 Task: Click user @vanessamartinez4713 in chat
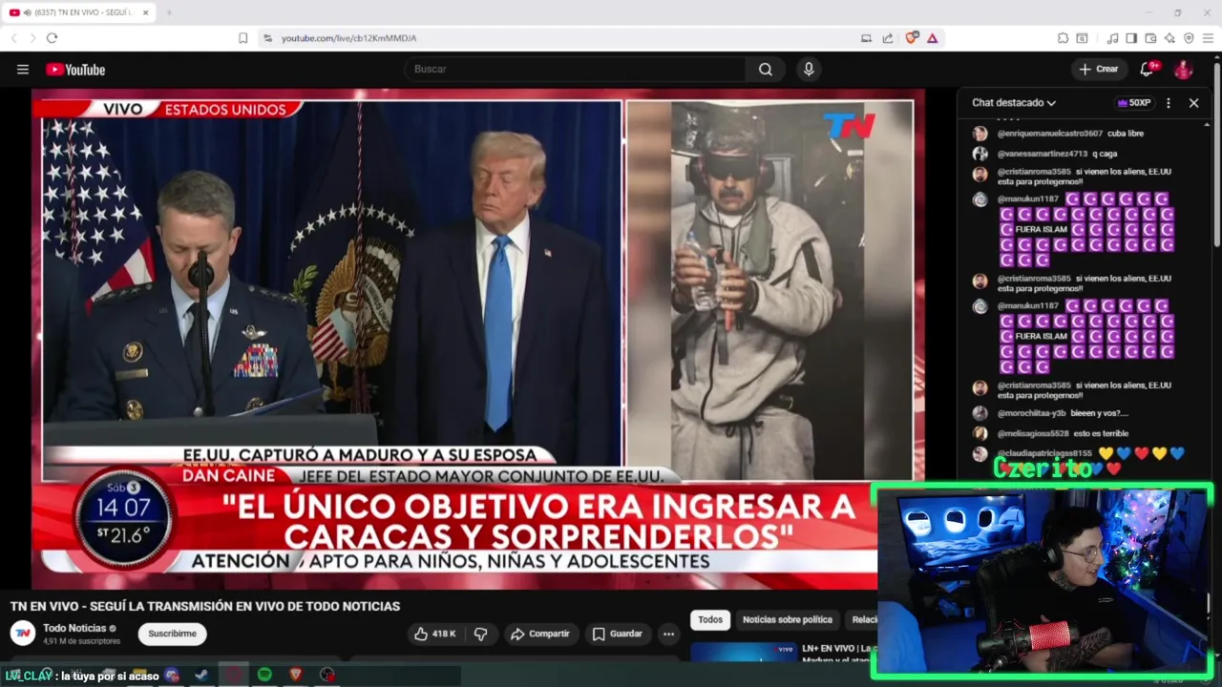click(x=1043, y=154)
